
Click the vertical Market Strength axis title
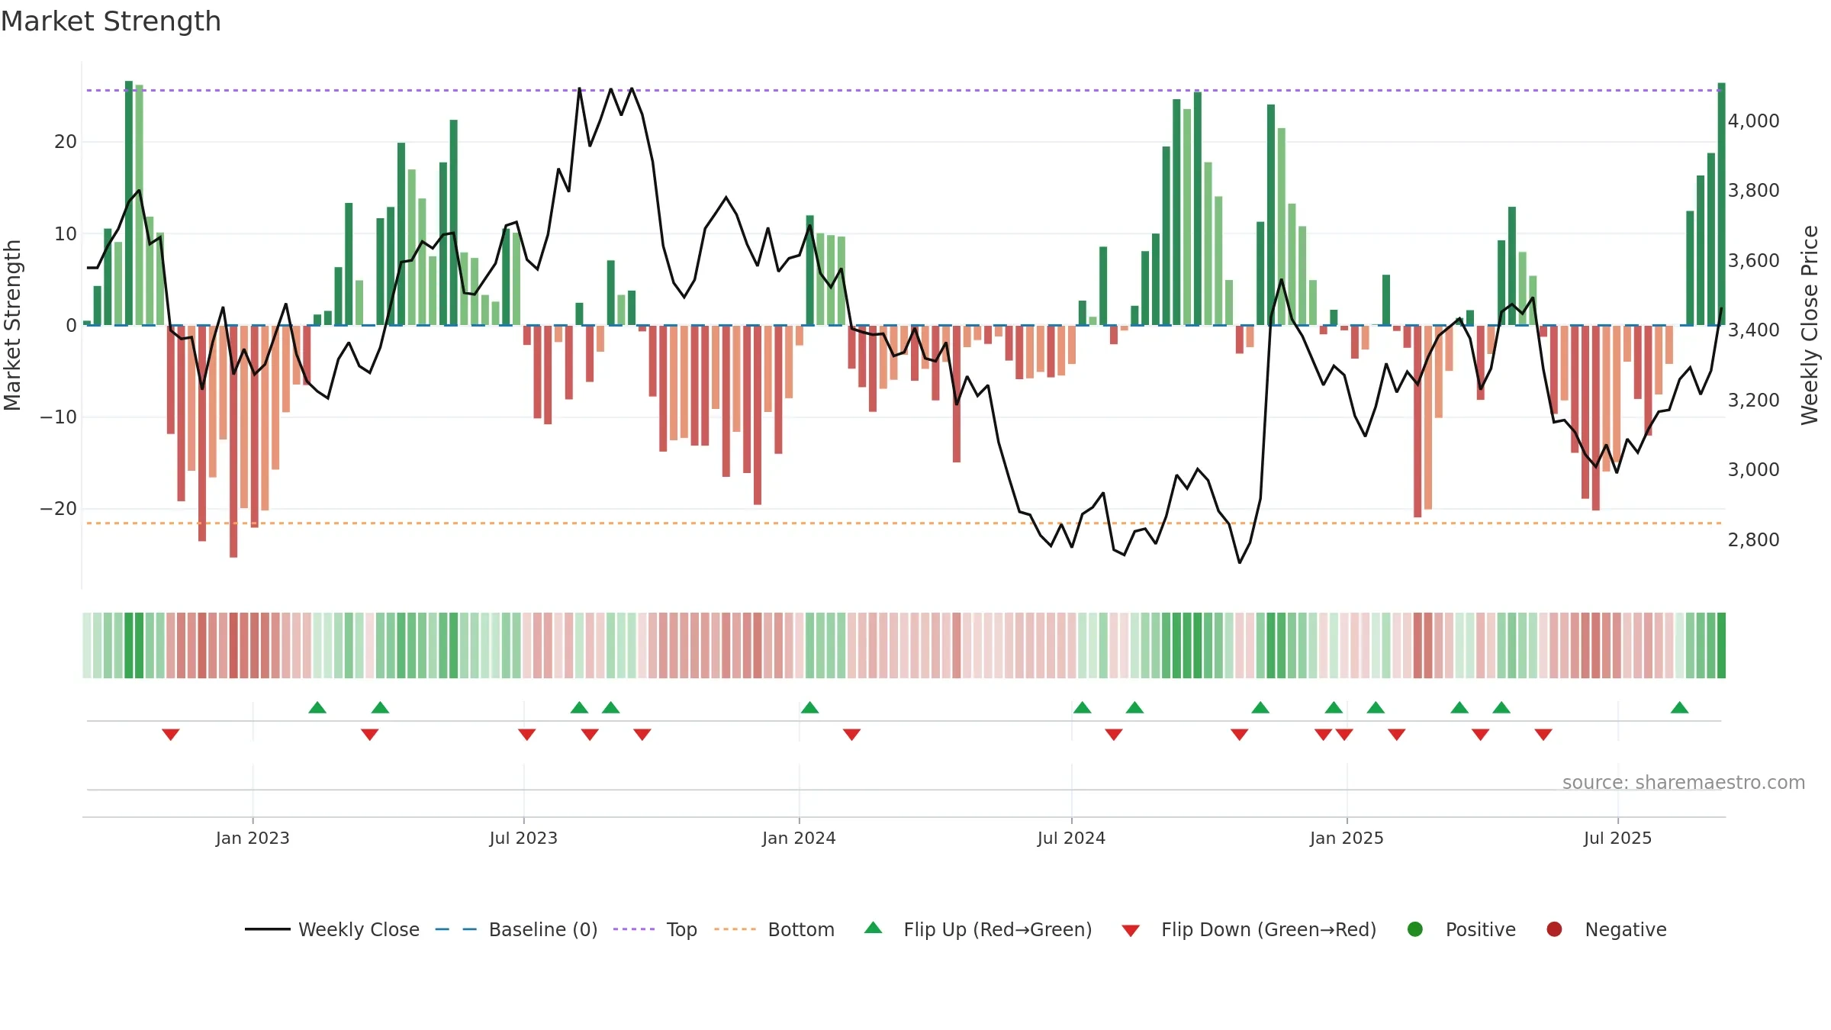coord(12,325)
